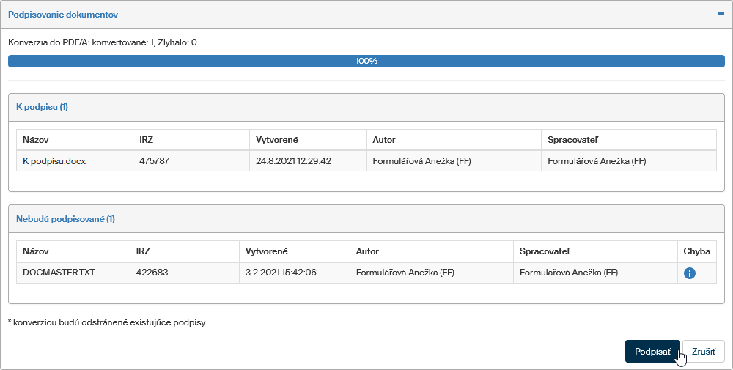The width and height of the screenshot is (733, 370).
Task: Select IRZ value 422683
Action: [x=152, y=273]
